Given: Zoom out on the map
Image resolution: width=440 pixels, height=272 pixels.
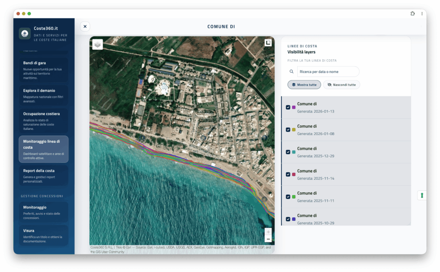Looking at the screenshot, I should point(268,239).
